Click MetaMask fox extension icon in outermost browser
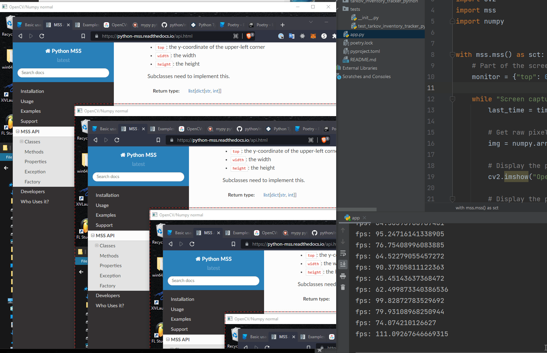 (313, 36)
